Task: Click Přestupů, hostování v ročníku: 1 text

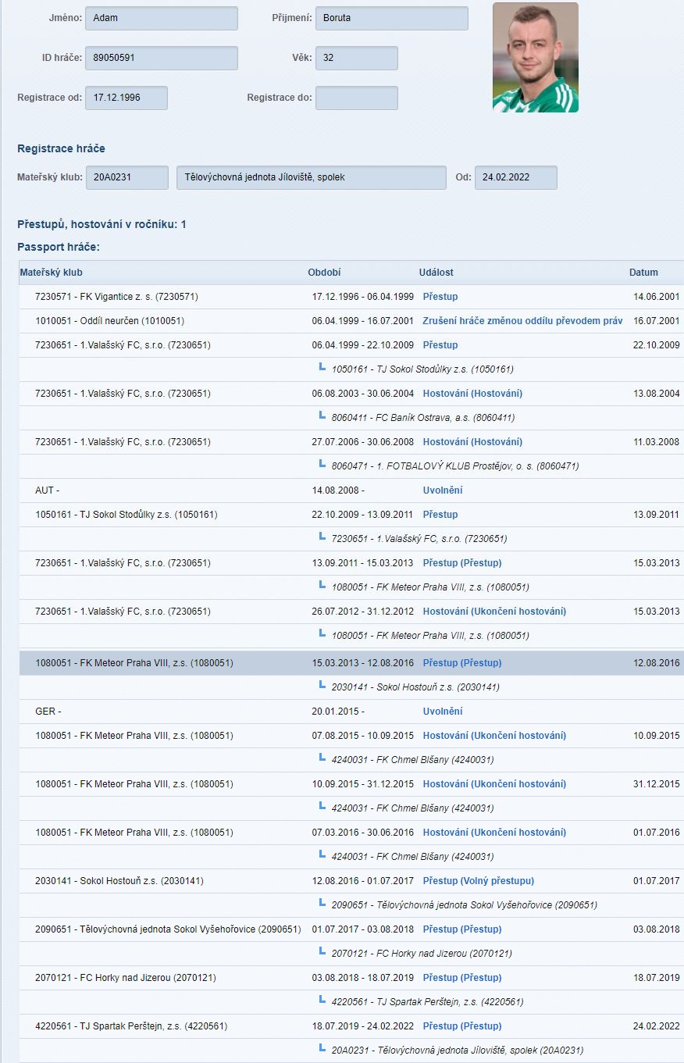Action: [102, 224]
